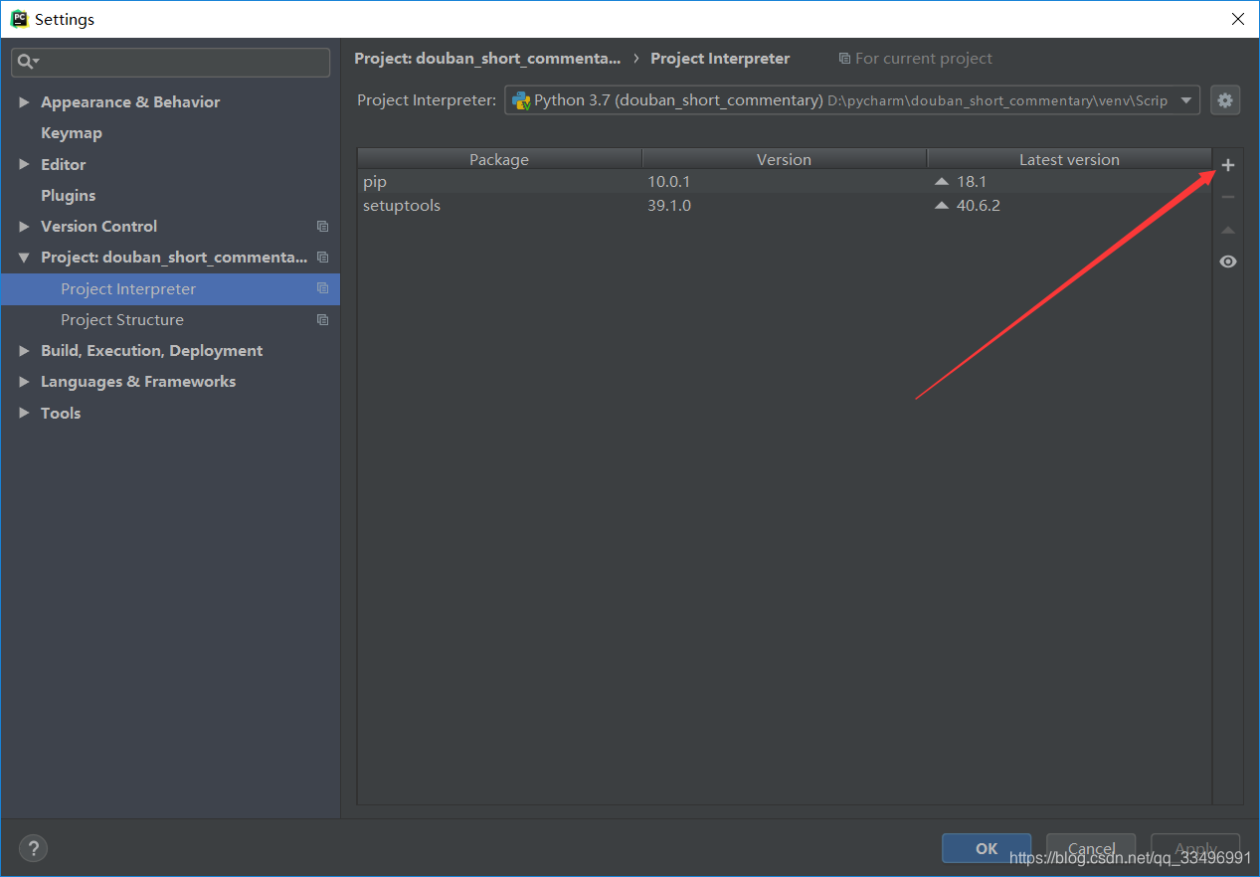The image size is (1260, 877).
Task: Click upgrade arrow next to setuptools 40.6.2
Action: tap(942, 206)
